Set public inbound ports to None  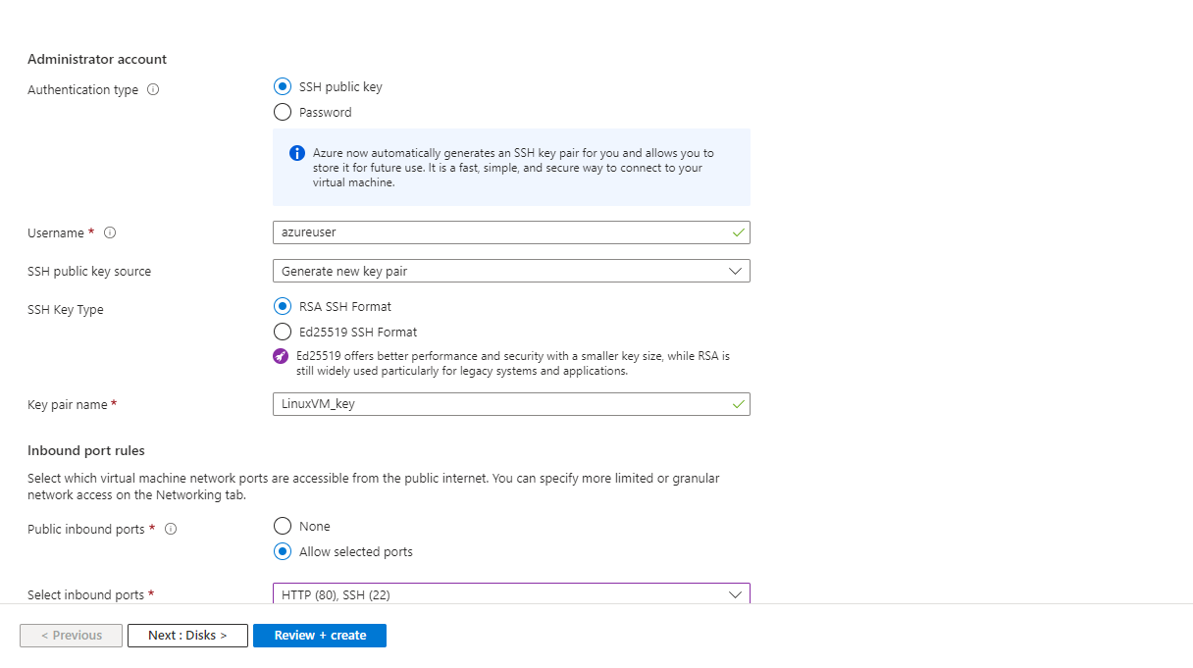(x=283, y=526)
